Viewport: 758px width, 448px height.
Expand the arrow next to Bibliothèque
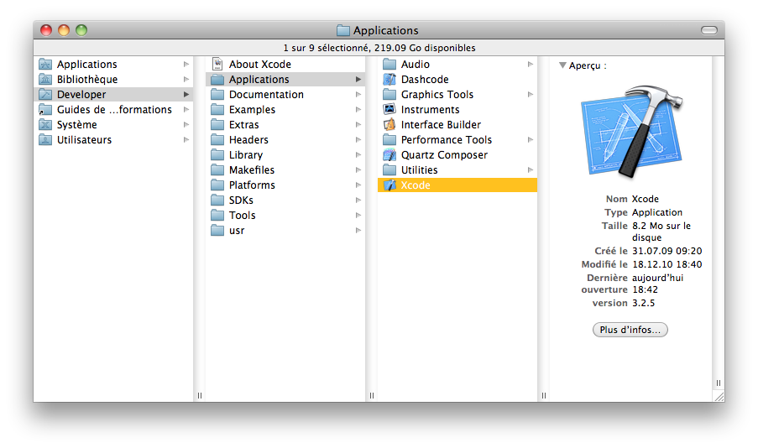[186, 79]
